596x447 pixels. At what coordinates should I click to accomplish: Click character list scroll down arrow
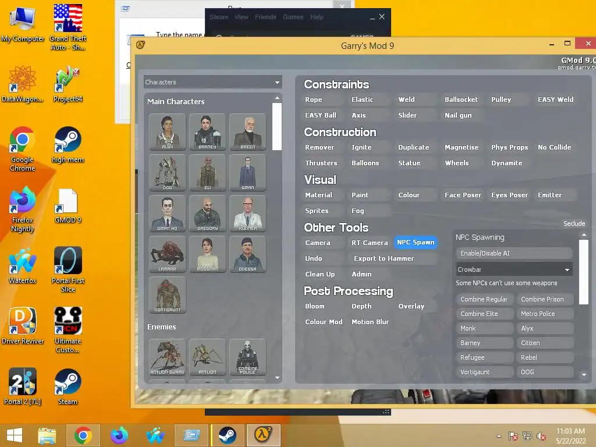click(277, 377)
